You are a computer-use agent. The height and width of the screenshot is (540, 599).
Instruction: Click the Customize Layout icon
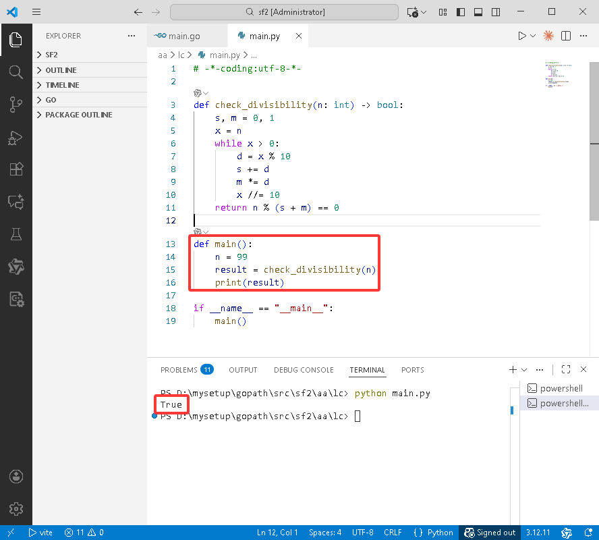tap(443, 12)
